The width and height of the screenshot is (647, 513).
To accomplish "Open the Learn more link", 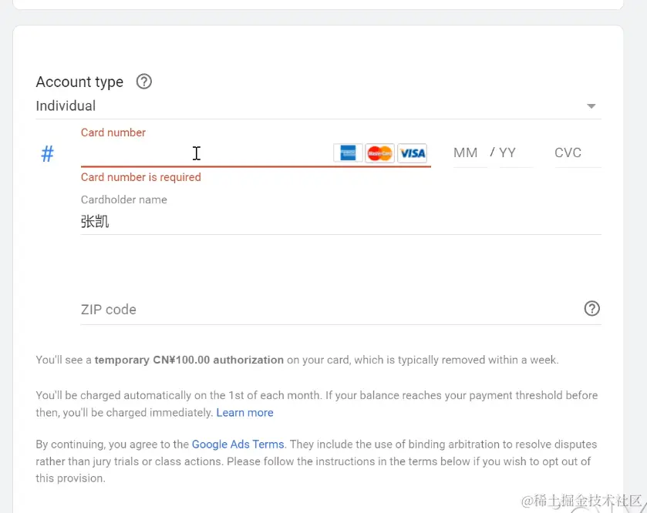I will tap(244, 413).
